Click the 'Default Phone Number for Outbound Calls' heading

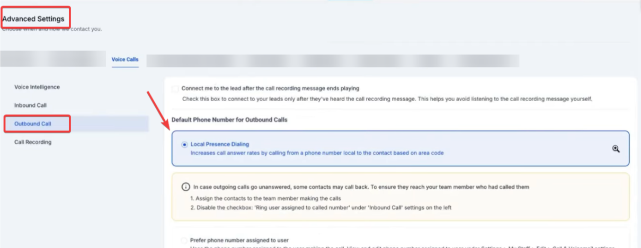(x=229, y=120)
